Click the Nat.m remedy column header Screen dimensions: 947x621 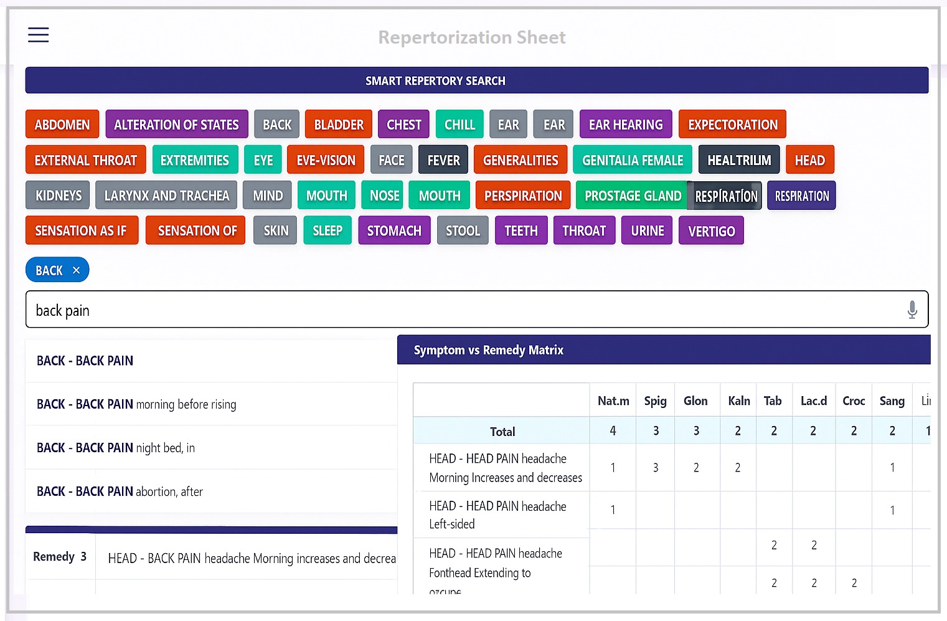point(613,401)
